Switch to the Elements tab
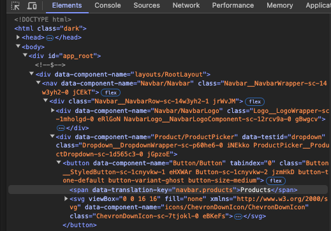Screen dimensions: 331x231 67,6
